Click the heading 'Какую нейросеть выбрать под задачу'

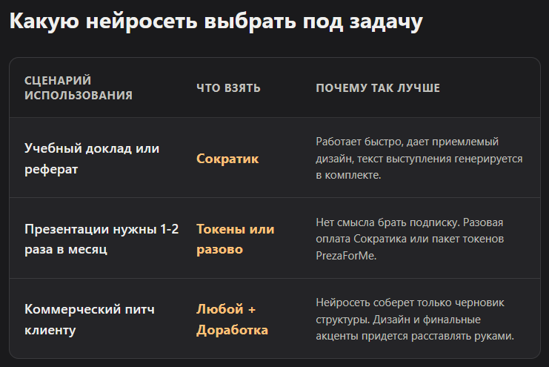[x=216, y=21]
